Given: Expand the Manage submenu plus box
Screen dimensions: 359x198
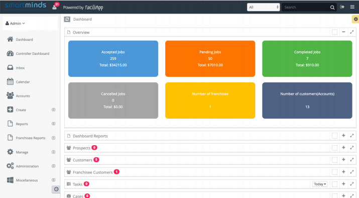Looking at the screenshot, I should click(x=54, y=152).
